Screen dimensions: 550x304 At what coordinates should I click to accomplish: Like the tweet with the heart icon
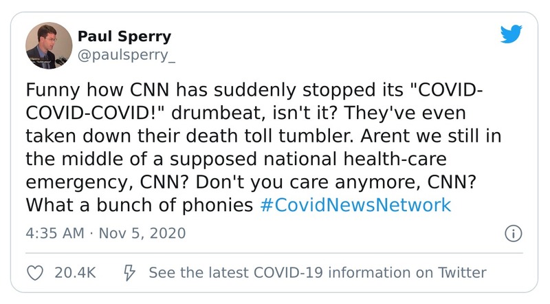click(34, 273)
